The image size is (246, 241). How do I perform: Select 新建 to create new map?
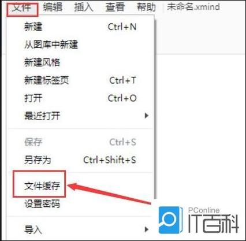80,27
